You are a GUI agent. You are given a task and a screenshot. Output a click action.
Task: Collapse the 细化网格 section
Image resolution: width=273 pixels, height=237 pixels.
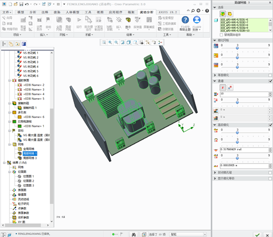(x=215, y=40)
